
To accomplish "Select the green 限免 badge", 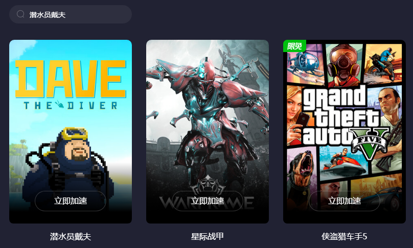I will point(294,46).
